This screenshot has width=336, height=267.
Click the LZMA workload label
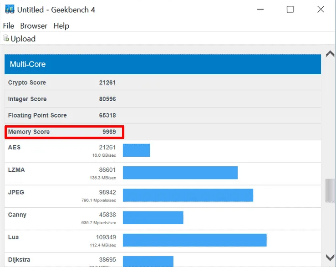[x=16, y=170]
